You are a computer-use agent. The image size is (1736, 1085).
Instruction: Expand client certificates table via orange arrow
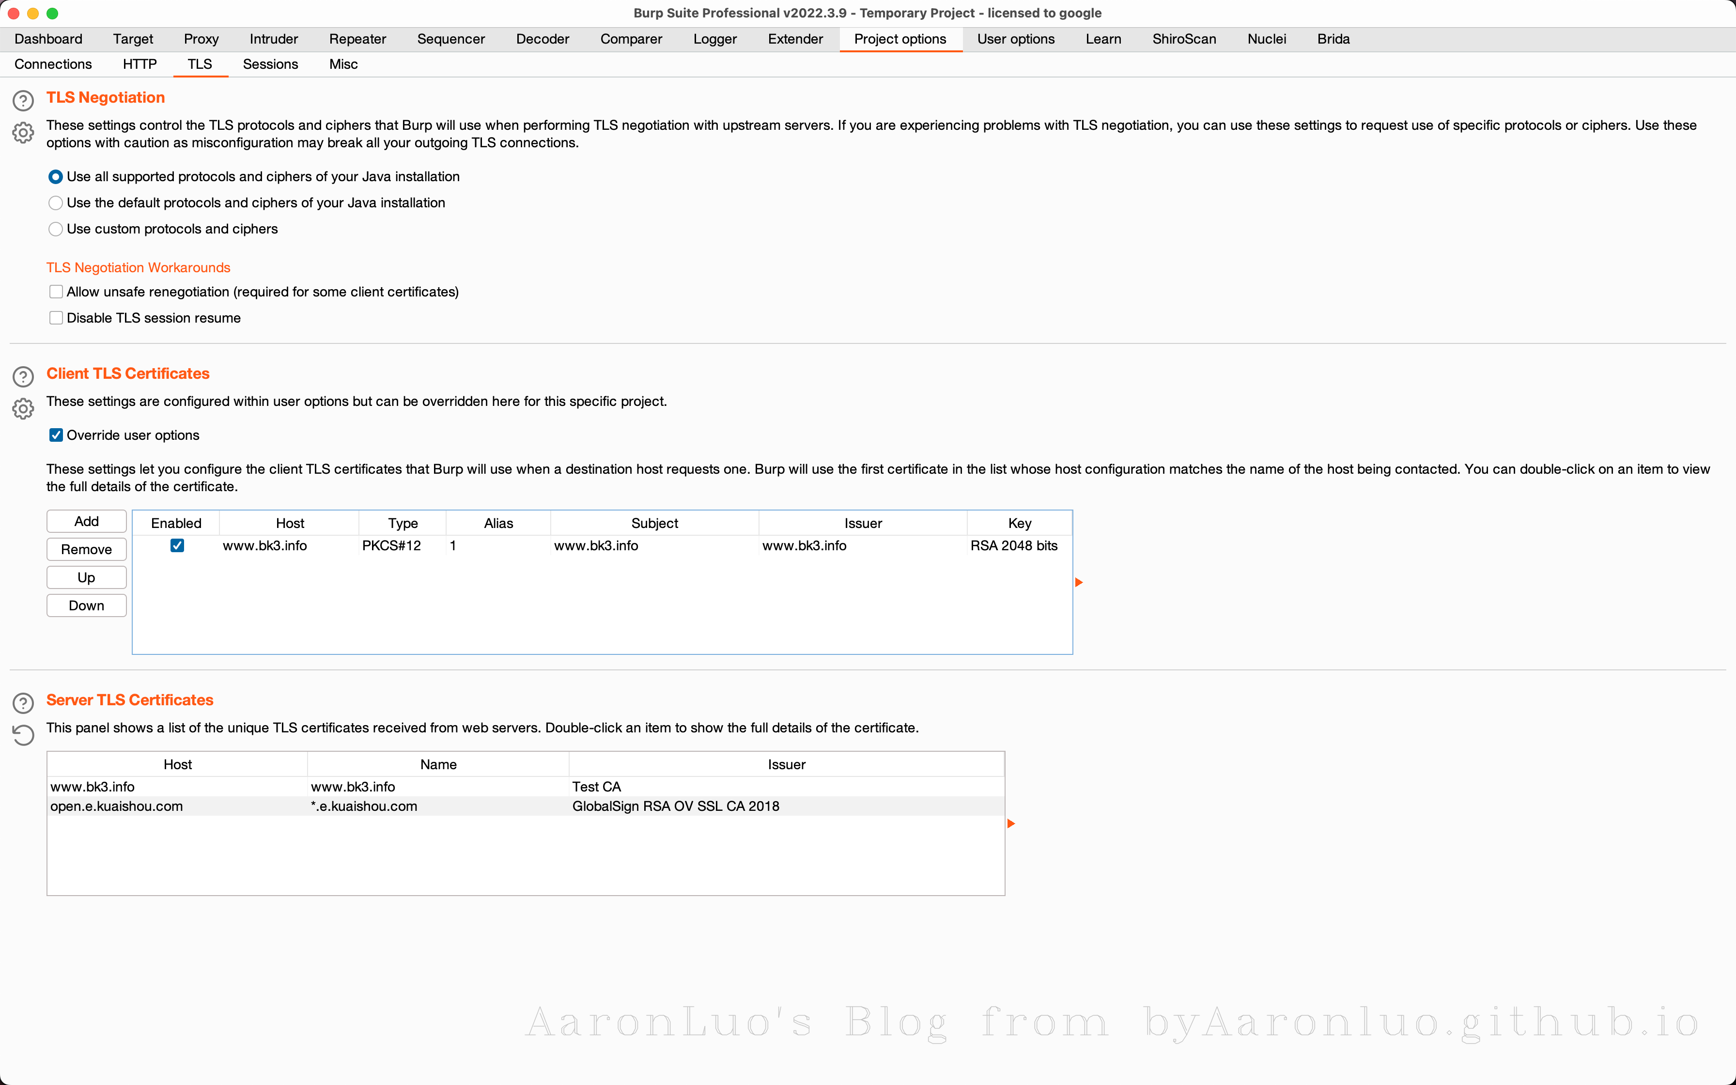(1078, 582)
